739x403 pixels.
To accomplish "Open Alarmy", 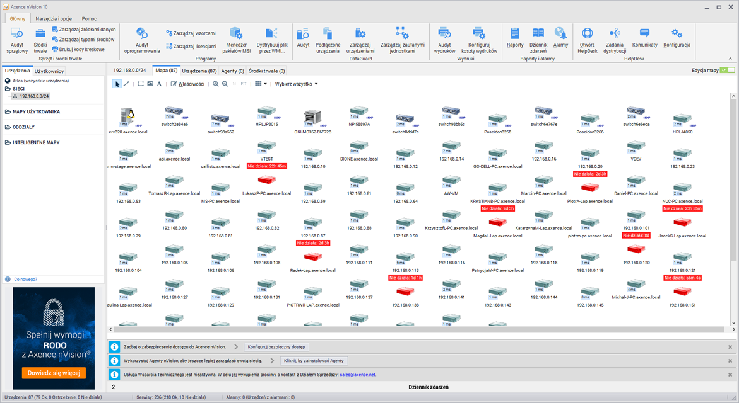I will (x=560, y=38).
